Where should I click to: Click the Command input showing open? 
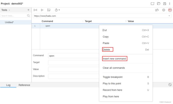click(x=73, y=56)
